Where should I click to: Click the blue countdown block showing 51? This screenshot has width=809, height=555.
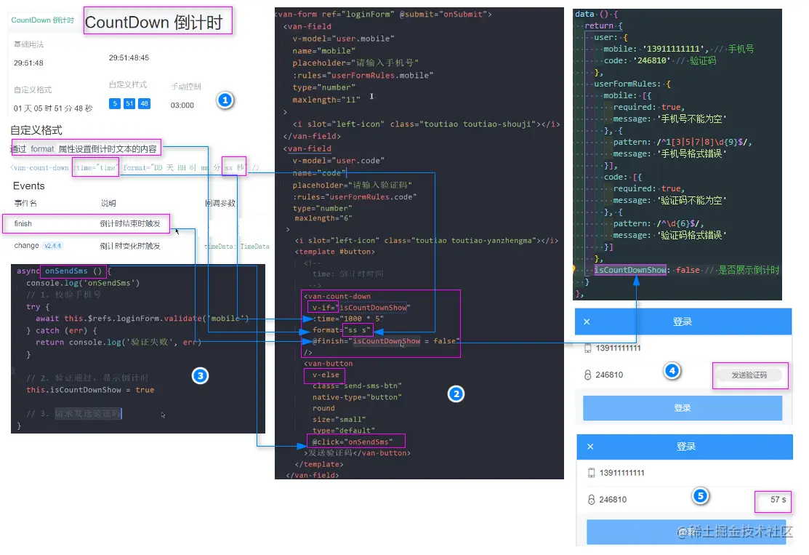129,103
